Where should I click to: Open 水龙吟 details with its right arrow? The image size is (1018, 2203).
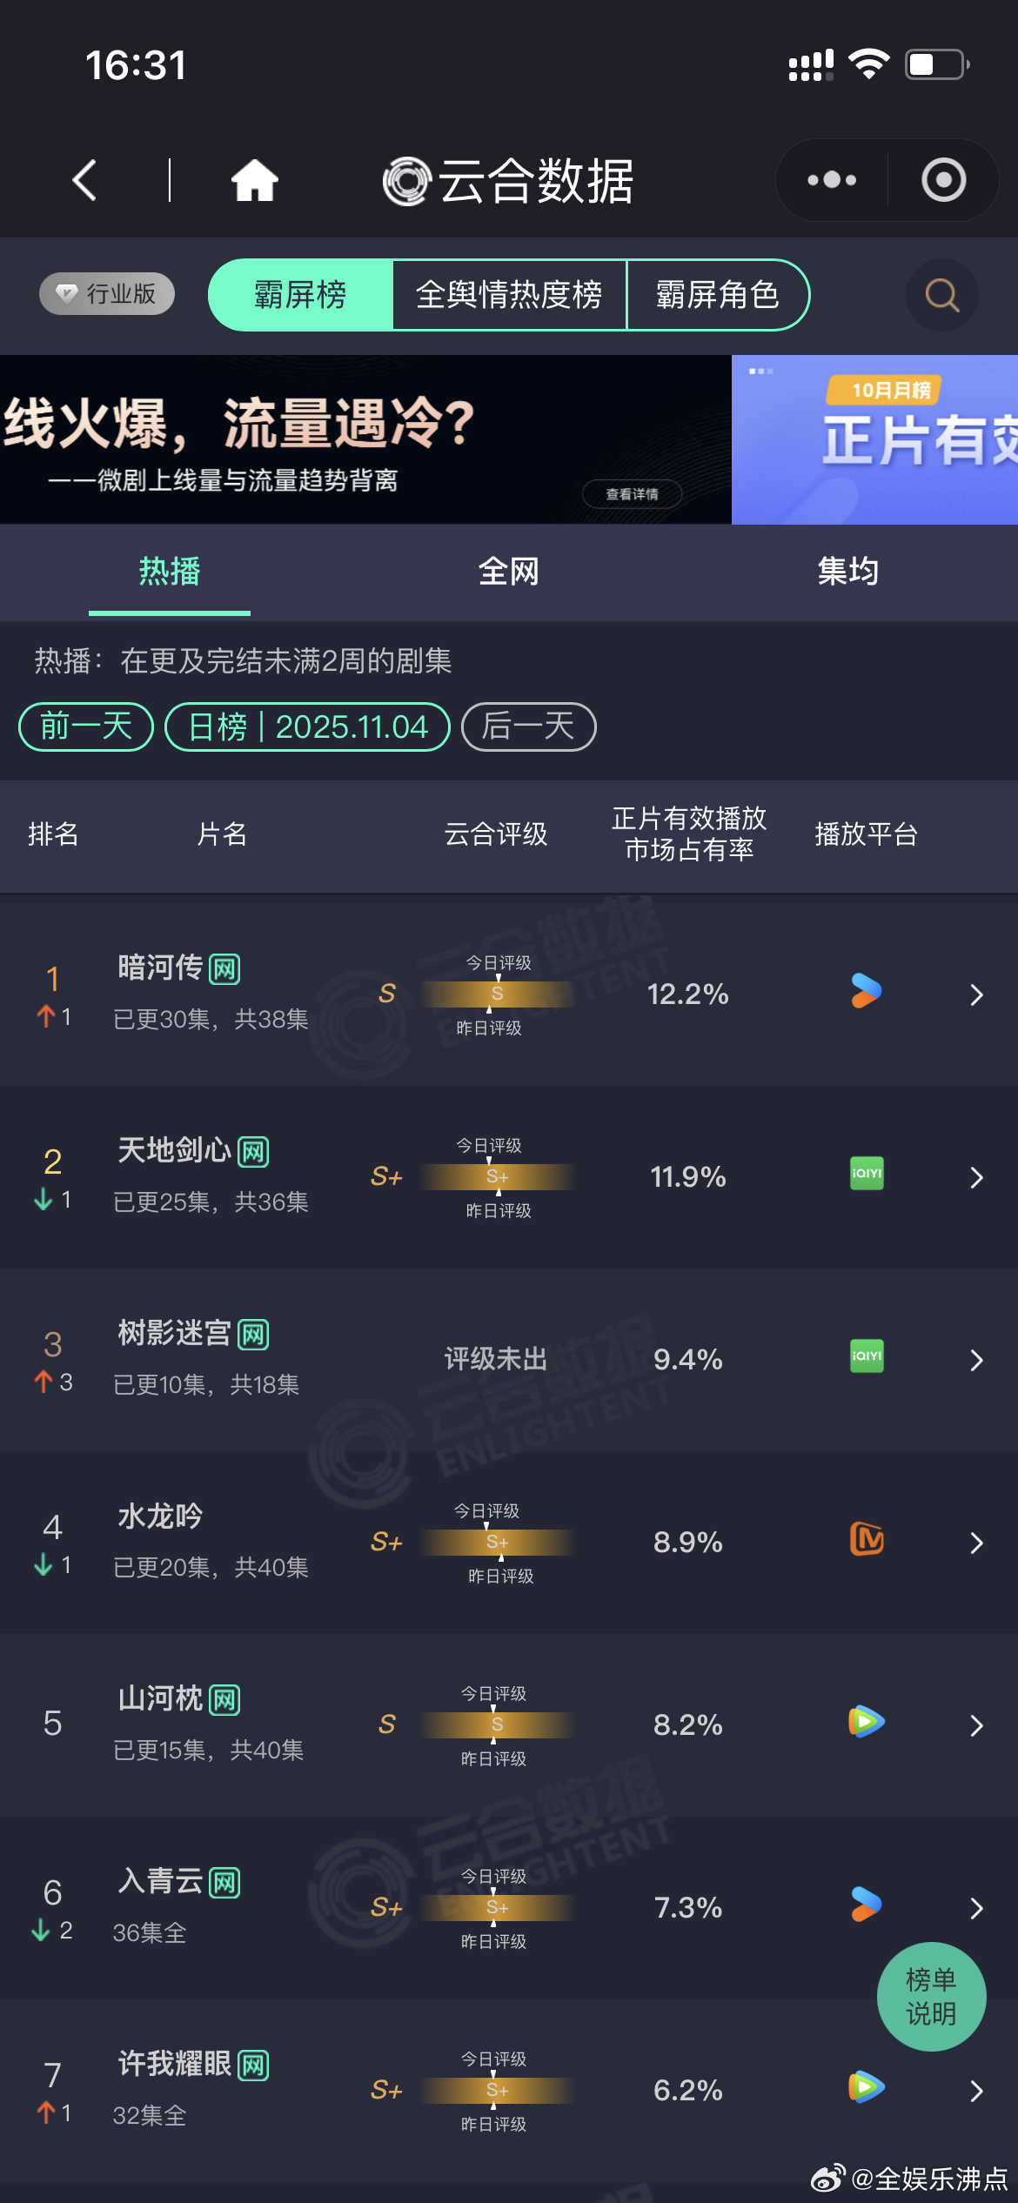(x=977, y=1543)
